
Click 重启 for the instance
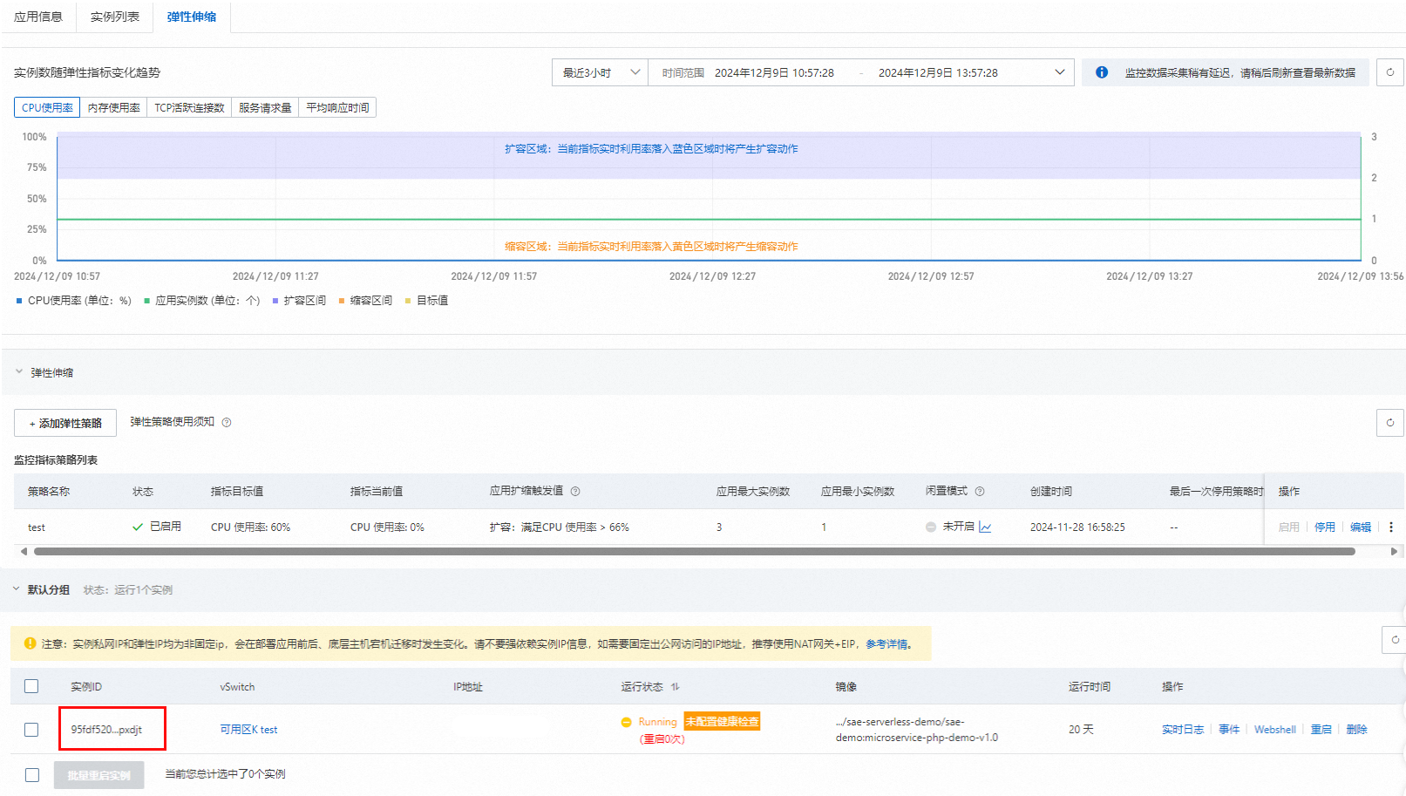click(x=1321, y=730)
